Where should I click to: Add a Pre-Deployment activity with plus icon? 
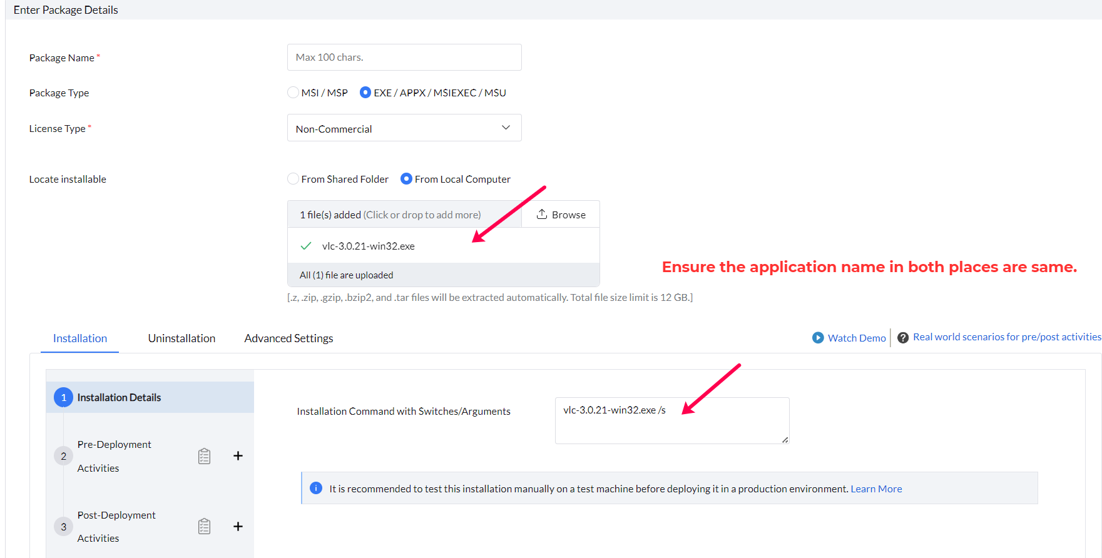coord(238,456)
